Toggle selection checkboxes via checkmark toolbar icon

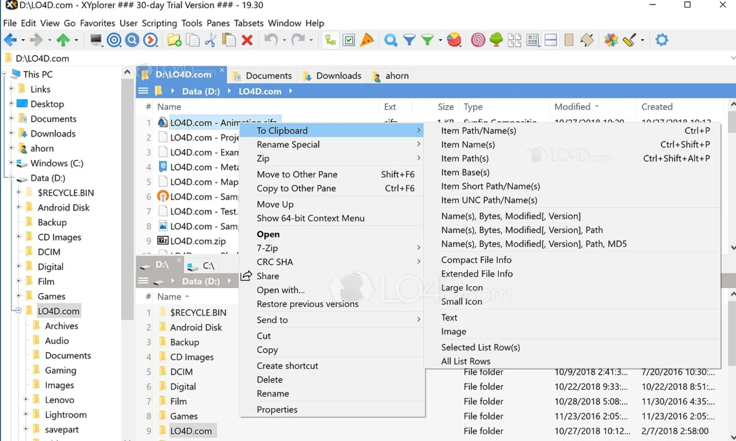tap(349, 40)
